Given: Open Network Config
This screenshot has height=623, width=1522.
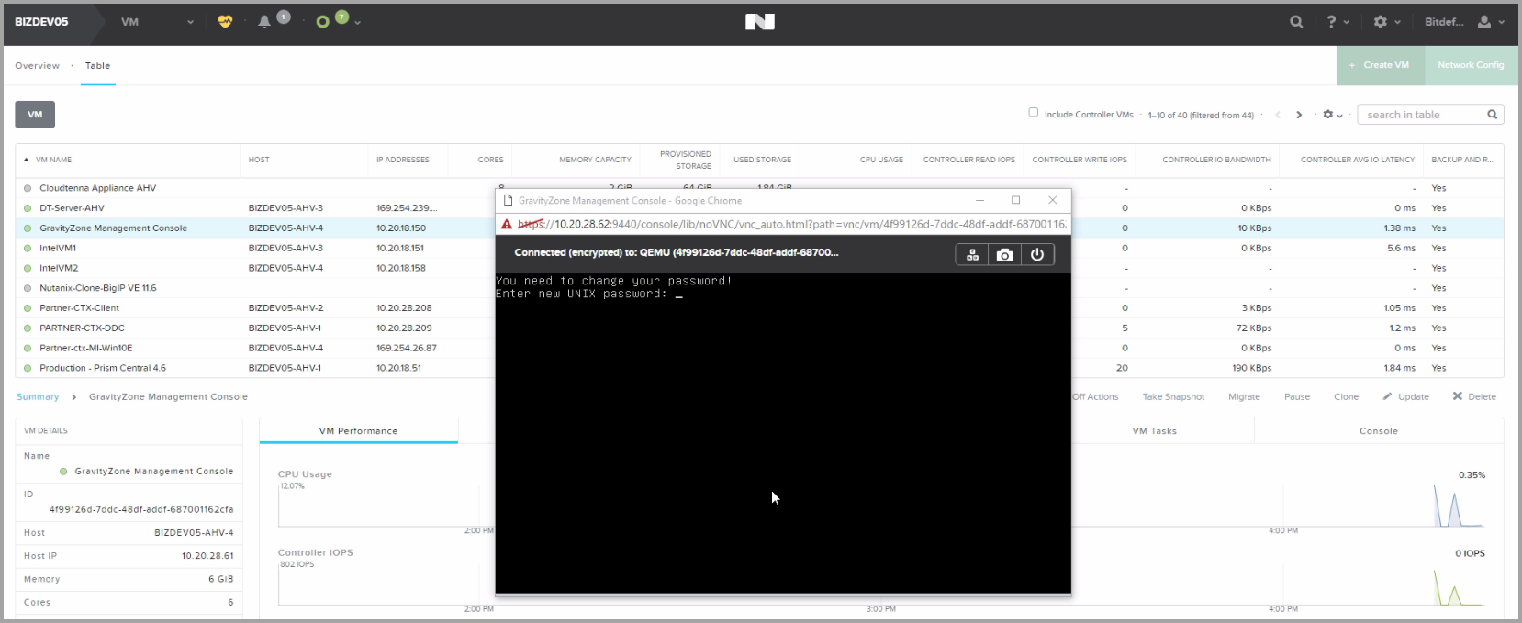Looking at the screenshot, I should (1471, 65).
